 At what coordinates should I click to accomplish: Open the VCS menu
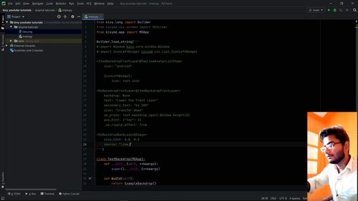tap(89, 4)
